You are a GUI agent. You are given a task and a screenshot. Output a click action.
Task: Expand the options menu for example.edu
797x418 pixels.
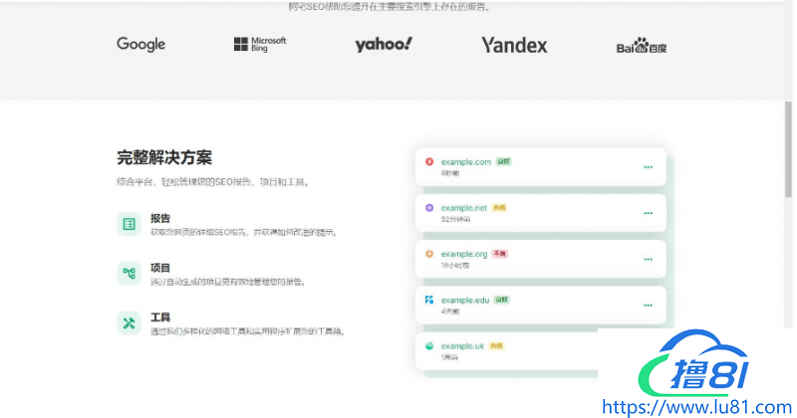tap(648, 305)
